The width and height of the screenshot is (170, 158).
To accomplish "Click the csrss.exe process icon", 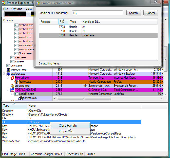I will tap(8, 66).
